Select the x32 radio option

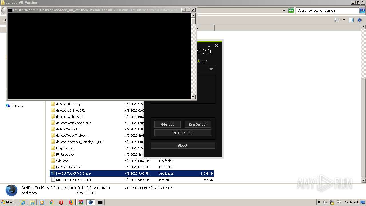pos(199,61)
